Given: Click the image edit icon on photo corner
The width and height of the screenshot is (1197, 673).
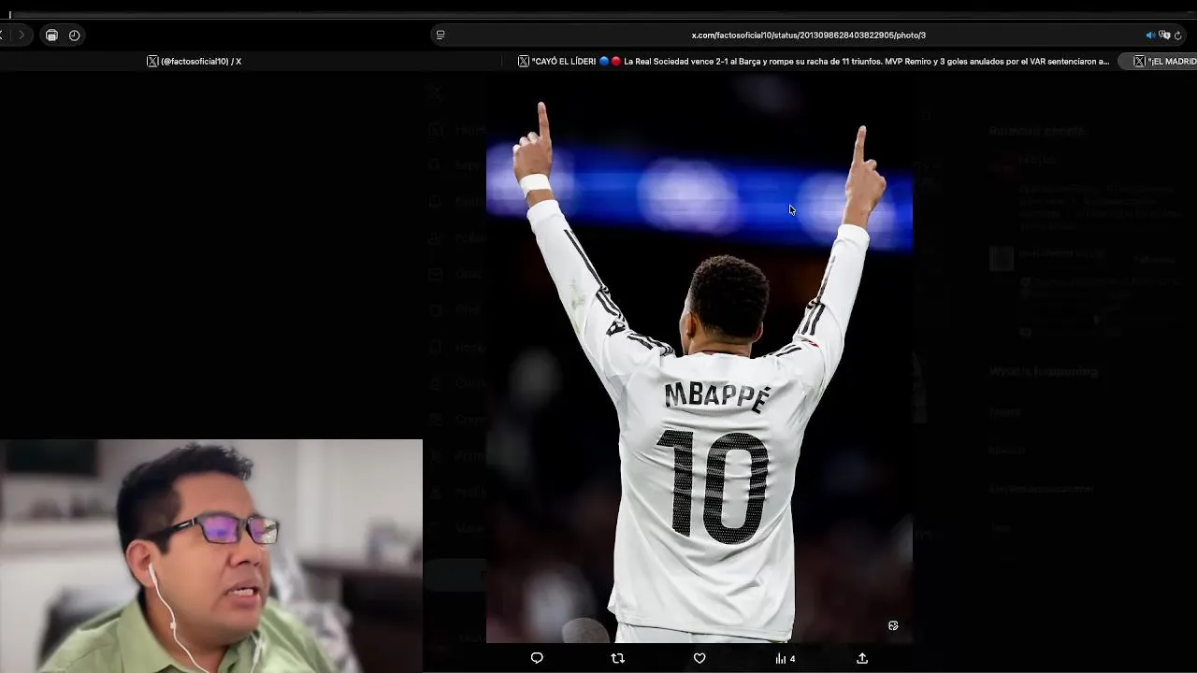Looking at the screenshot, I should point(893,625).
